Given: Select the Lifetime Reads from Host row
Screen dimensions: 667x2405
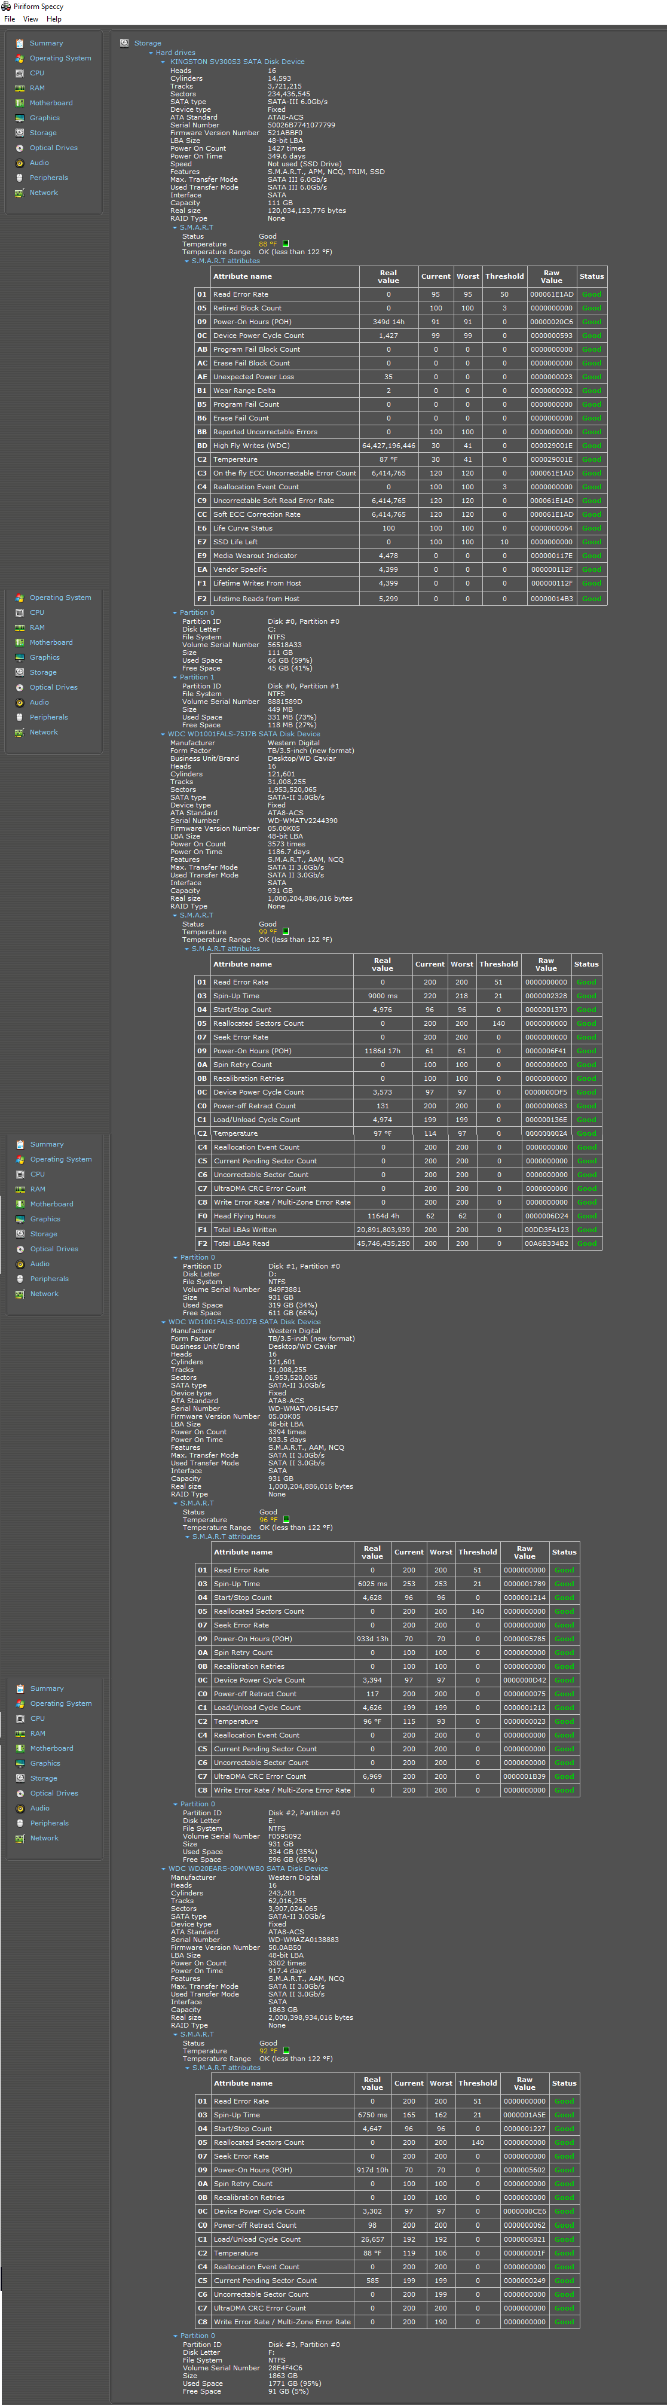Looking at the screenshot, I should 400,599.
